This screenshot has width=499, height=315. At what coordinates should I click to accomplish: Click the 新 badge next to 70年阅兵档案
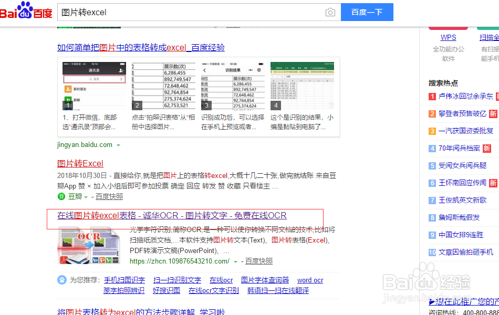point(487,150)
